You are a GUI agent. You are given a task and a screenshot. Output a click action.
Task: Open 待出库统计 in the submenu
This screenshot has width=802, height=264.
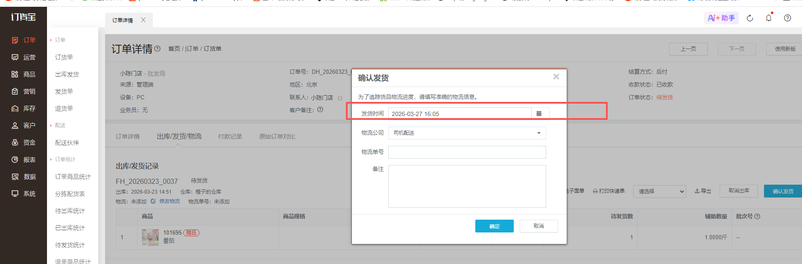point(70,211)
